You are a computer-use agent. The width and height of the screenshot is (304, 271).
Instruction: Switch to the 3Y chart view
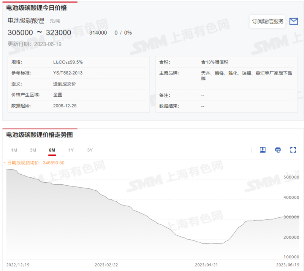[90, 150]
